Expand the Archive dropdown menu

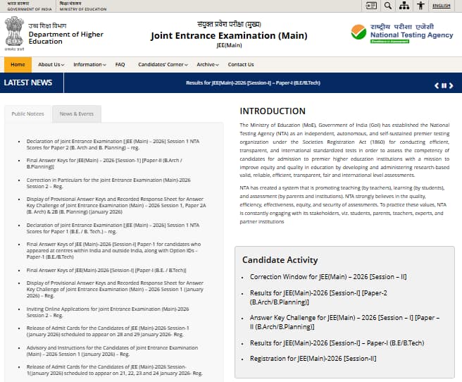click(x=208, y=65)
